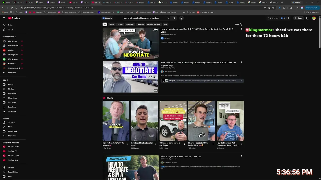Click the YouTube Premium logo
The height and width of the screenshot is (180, 321).
[14, 18]
